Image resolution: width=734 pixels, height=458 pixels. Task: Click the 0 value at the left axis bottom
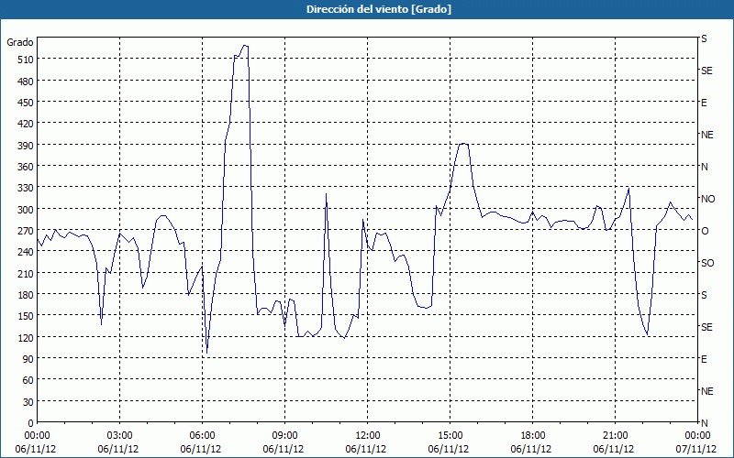31,423
